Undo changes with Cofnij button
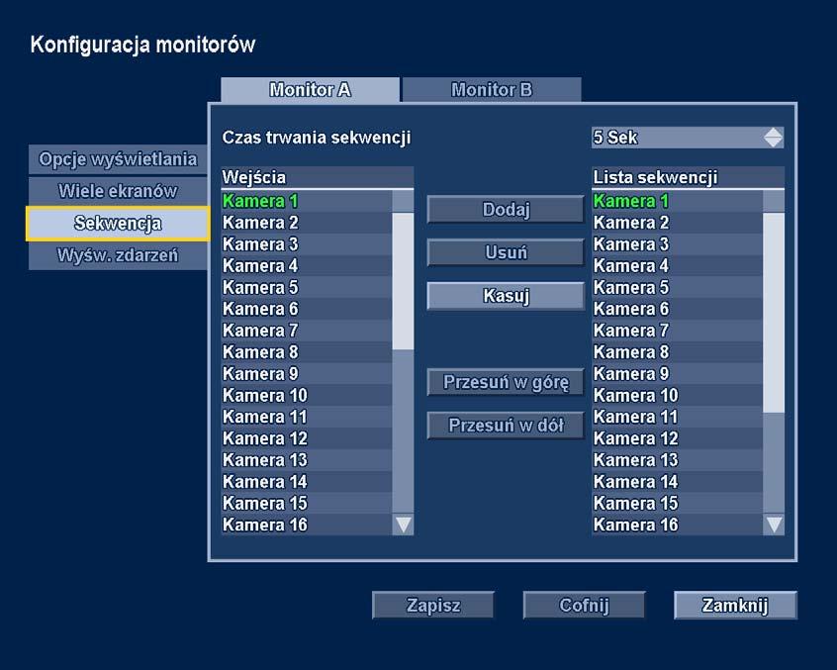 (x=584, y=605)
